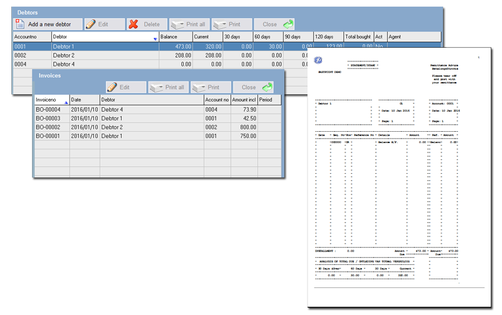Select invoice BO-00003

coord(158,118)
